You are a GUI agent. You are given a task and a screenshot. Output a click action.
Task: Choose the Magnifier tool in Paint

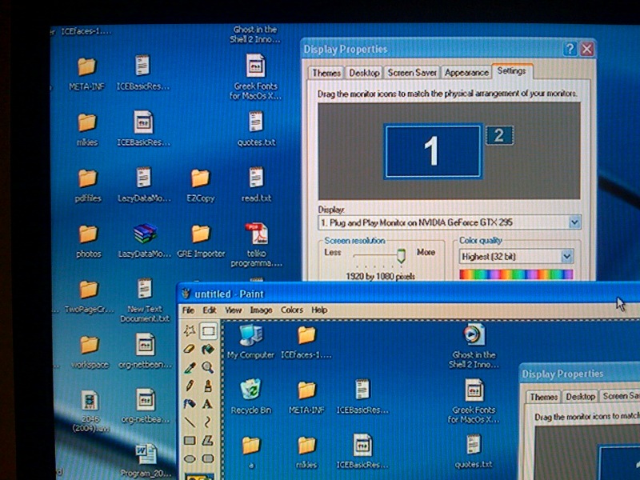(x=208, y=367)
